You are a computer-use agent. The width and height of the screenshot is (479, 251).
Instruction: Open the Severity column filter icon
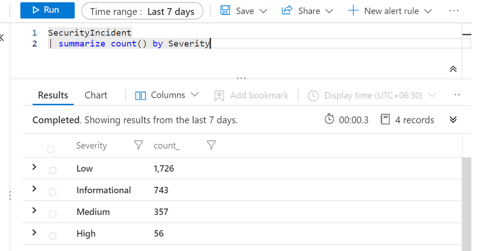coord(139,145)
